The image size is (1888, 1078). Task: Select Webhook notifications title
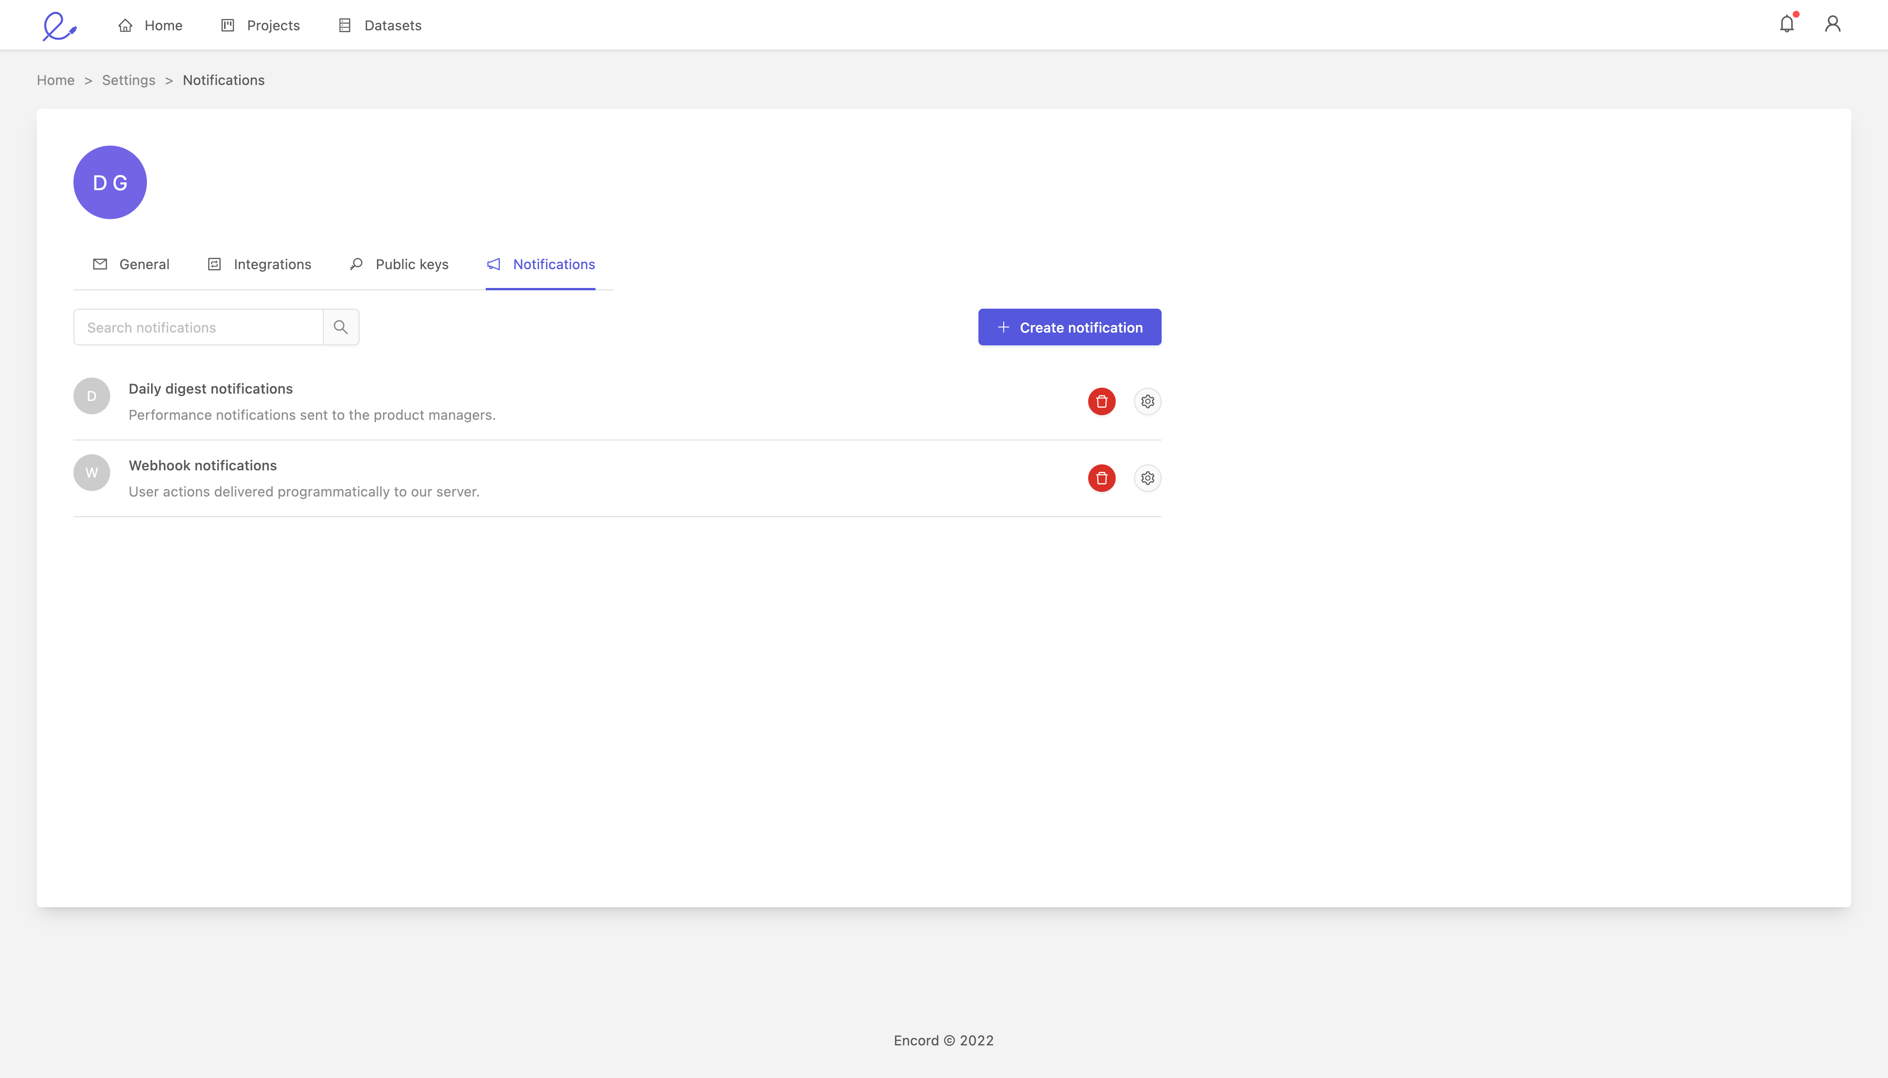point(203,465)
